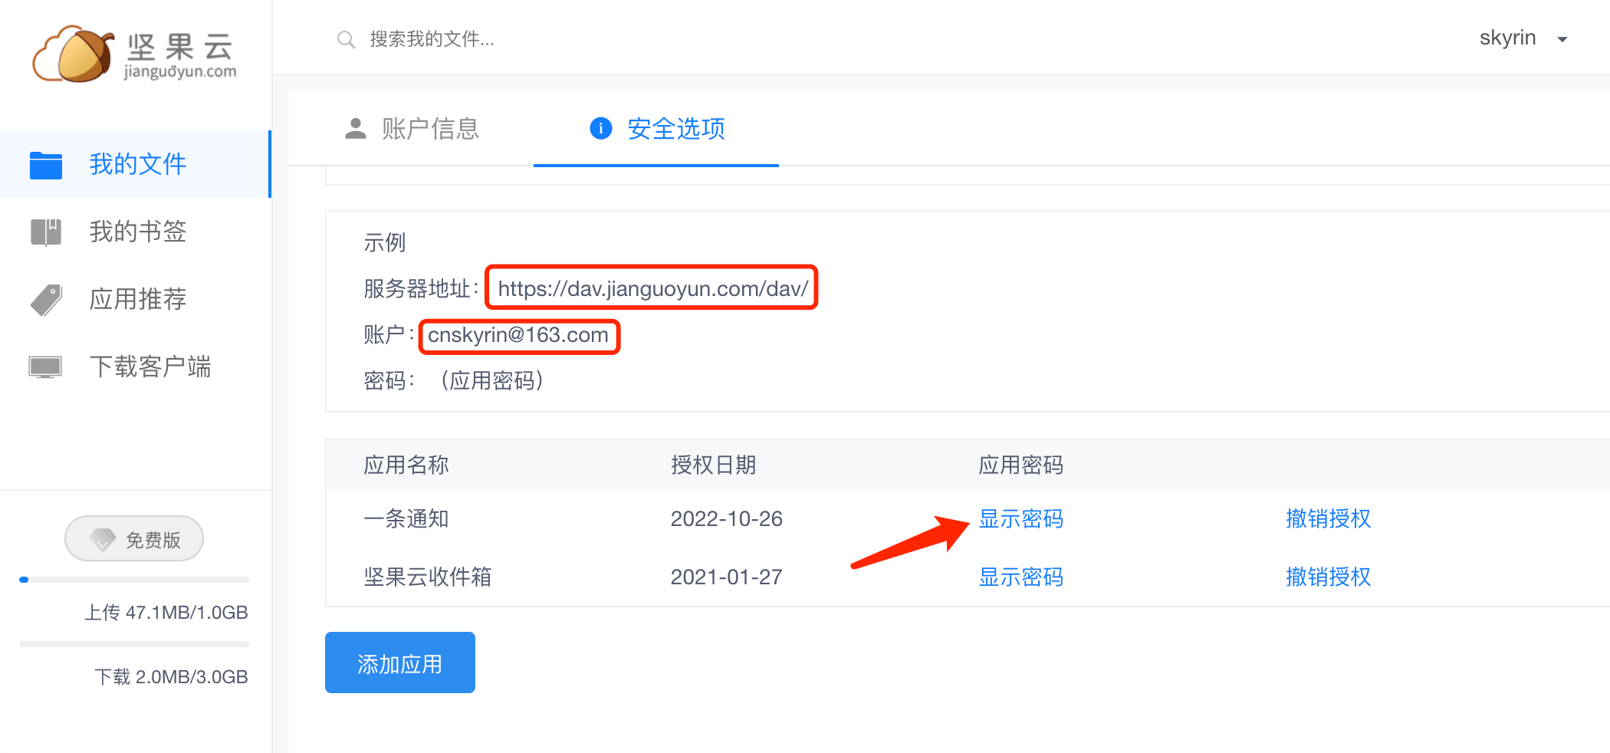Click the bookmark book icon in sidebar
The width and height of the screenshot is (1610, 753).
tap(46, 232)
